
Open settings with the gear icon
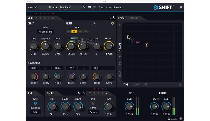click(181, 7)
